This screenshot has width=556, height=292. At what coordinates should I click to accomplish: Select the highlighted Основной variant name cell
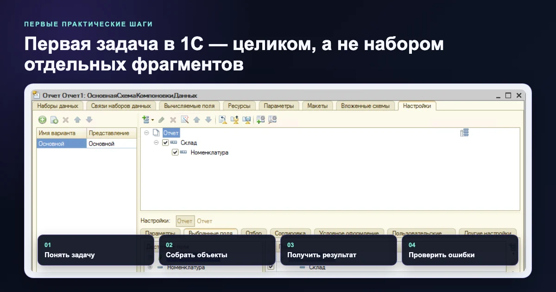click(x=62, y=144)
